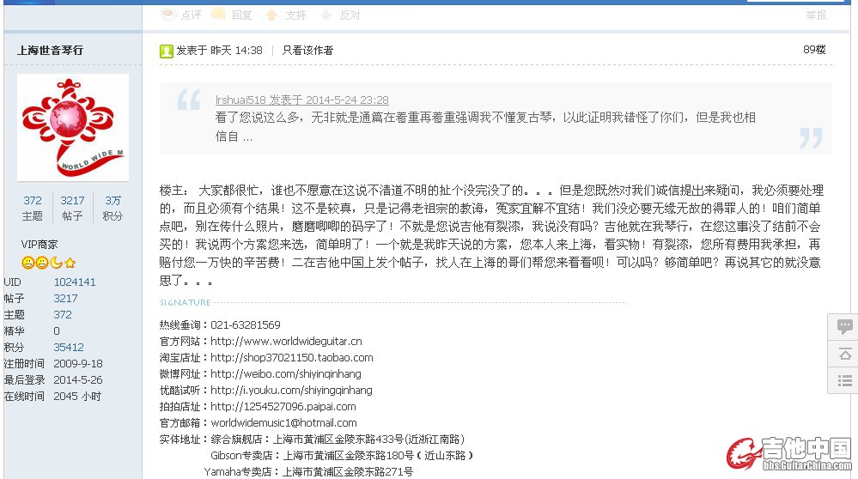The image size is (858, 479).
Task: Click the user rank smiley level icons
Action: click(49, 263)
